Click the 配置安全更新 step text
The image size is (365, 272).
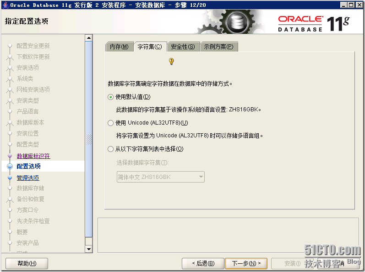(33, 46)
